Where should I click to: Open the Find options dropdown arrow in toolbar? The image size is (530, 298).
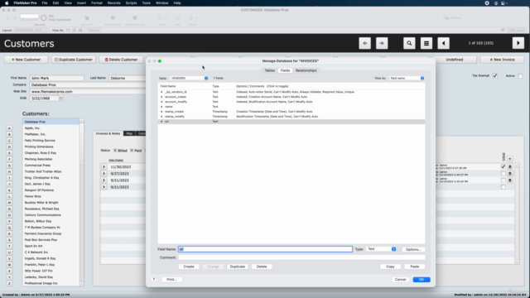[166, 18]
